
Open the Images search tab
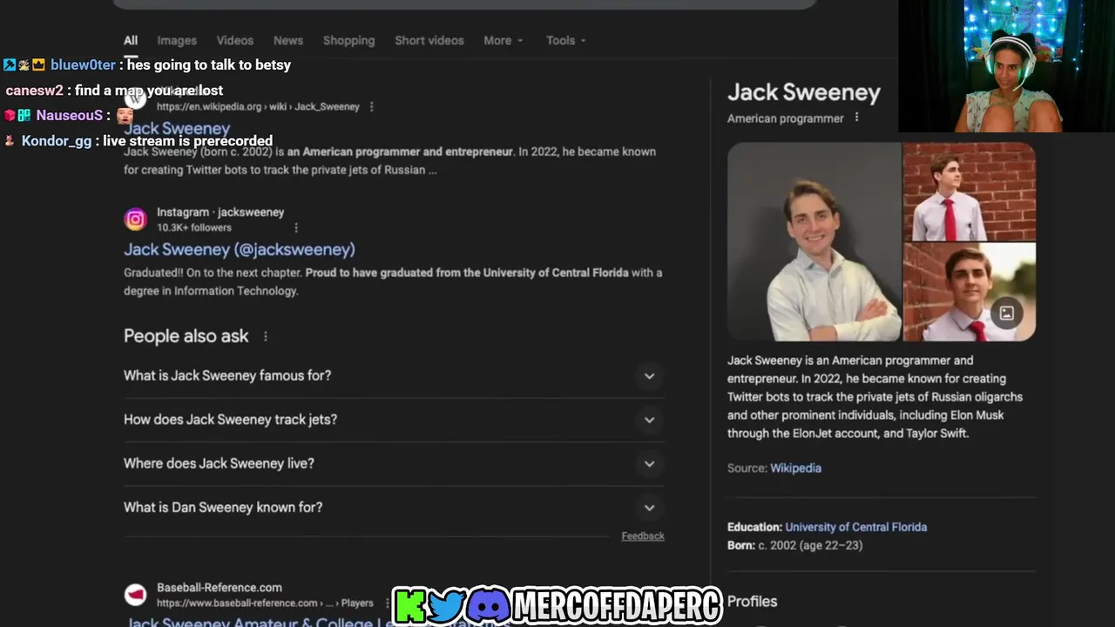click(177, 40)
